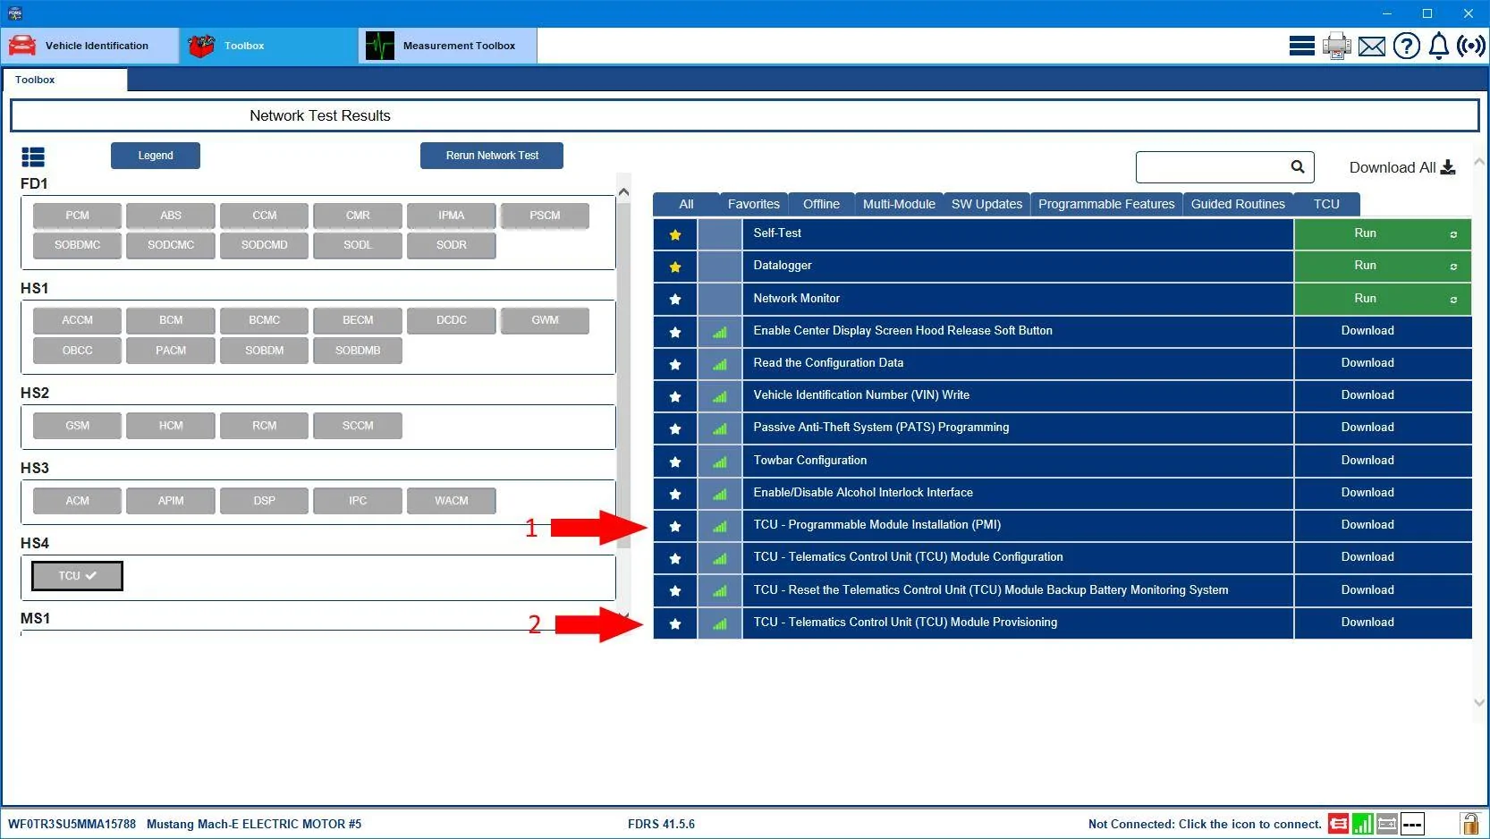Switch modules to list view icon
This screenshot has width=1490, height=839.
[33, 157]
